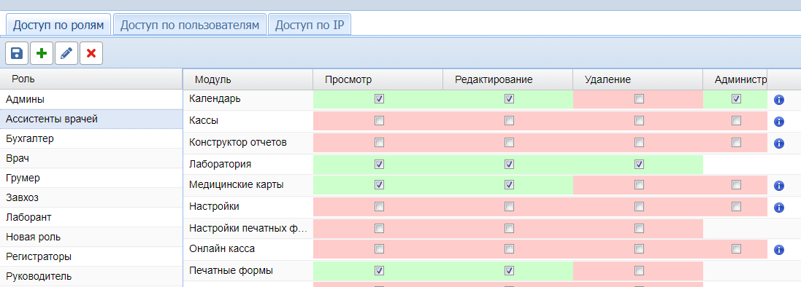The image size is (801, 287).
Task: Click the Модуль column header
Action: [x=248, y=79]
